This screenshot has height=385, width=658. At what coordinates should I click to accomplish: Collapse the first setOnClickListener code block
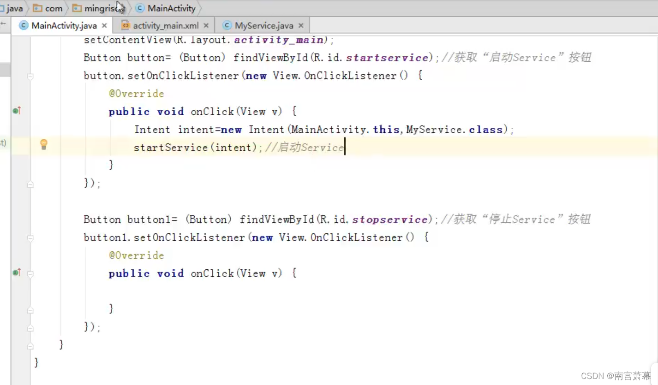point(30,77)
